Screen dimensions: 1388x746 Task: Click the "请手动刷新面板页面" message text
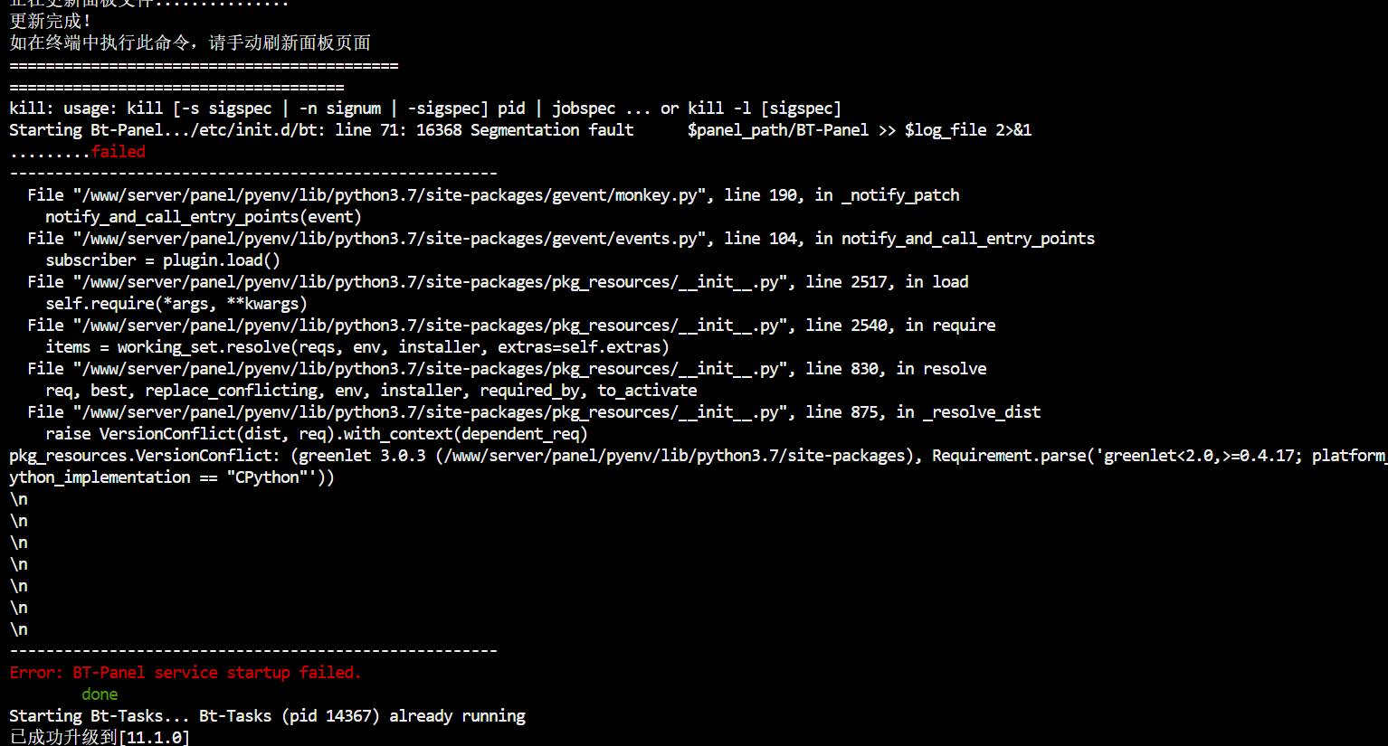pyautogui.click(x=290, y=43)
